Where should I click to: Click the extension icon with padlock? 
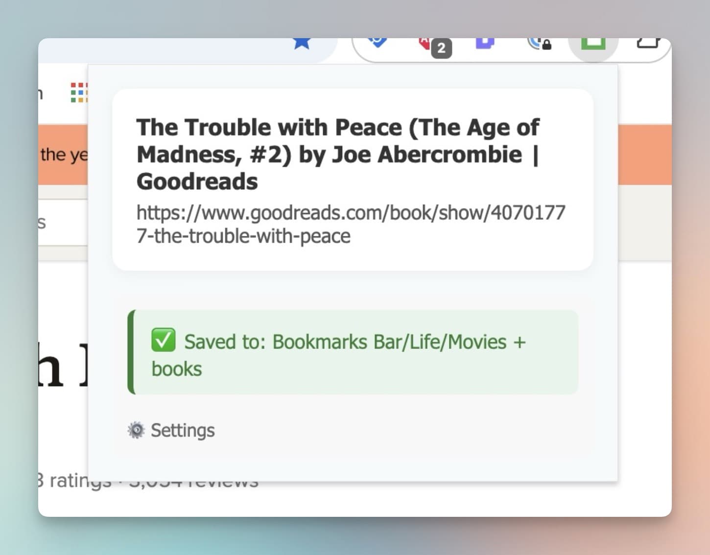[x=539, y=44]
